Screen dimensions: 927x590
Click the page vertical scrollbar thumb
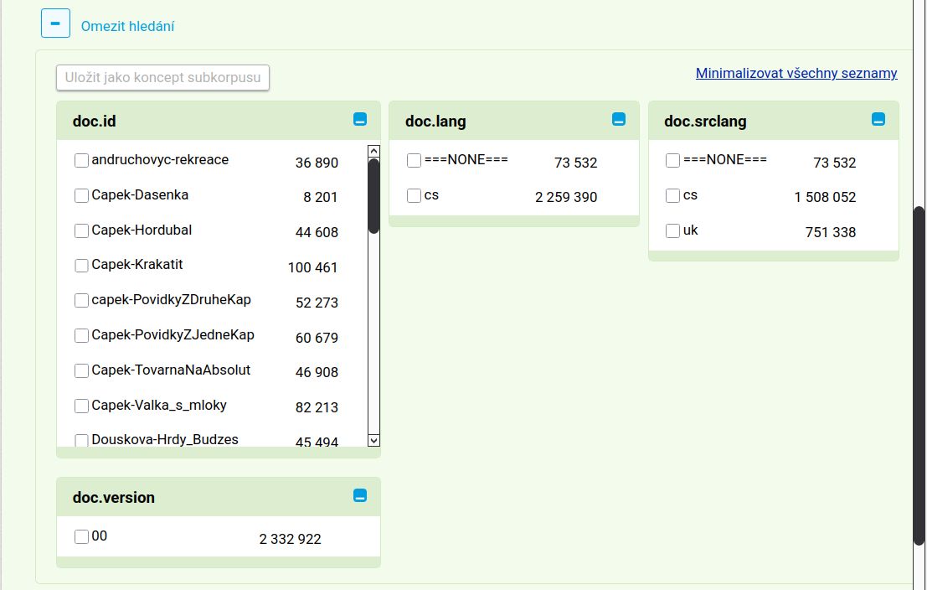coord(919,375)
